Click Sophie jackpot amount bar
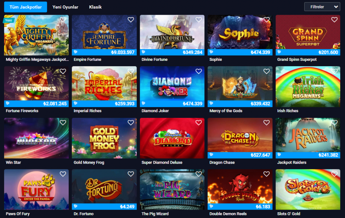This screenshot has height=218, width=345. pos(240,52)
